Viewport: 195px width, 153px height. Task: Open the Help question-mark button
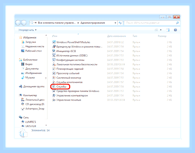[x=175, y=30]
